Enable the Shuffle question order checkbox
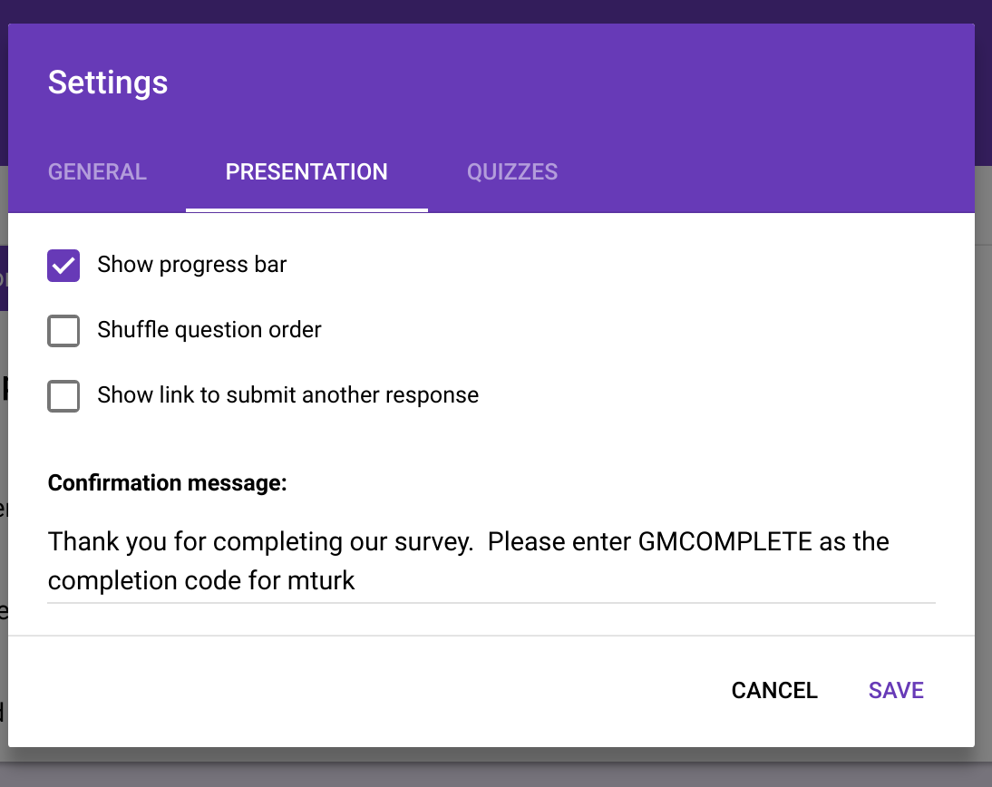The width and height of the screenshot is (992, 787). tap(63, 331)
